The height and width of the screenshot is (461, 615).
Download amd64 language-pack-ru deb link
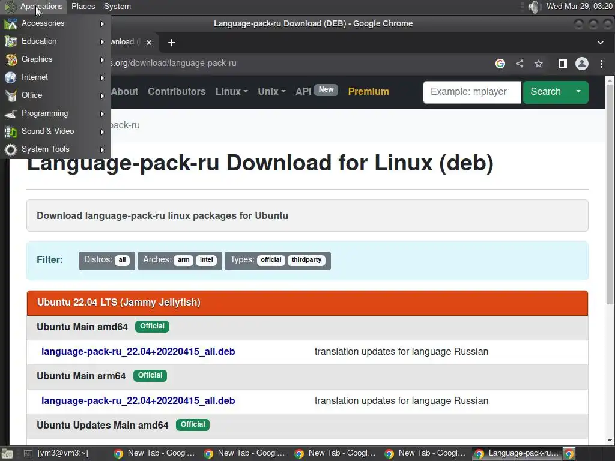coord(138,351)
